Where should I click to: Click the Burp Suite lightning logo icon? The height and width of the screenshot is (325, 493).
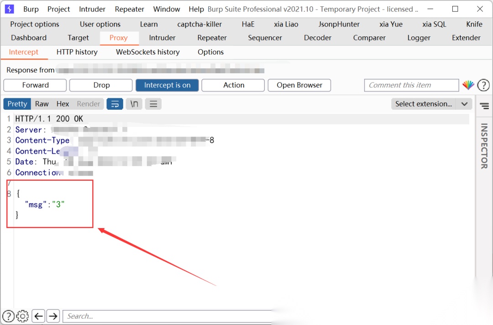9,9
